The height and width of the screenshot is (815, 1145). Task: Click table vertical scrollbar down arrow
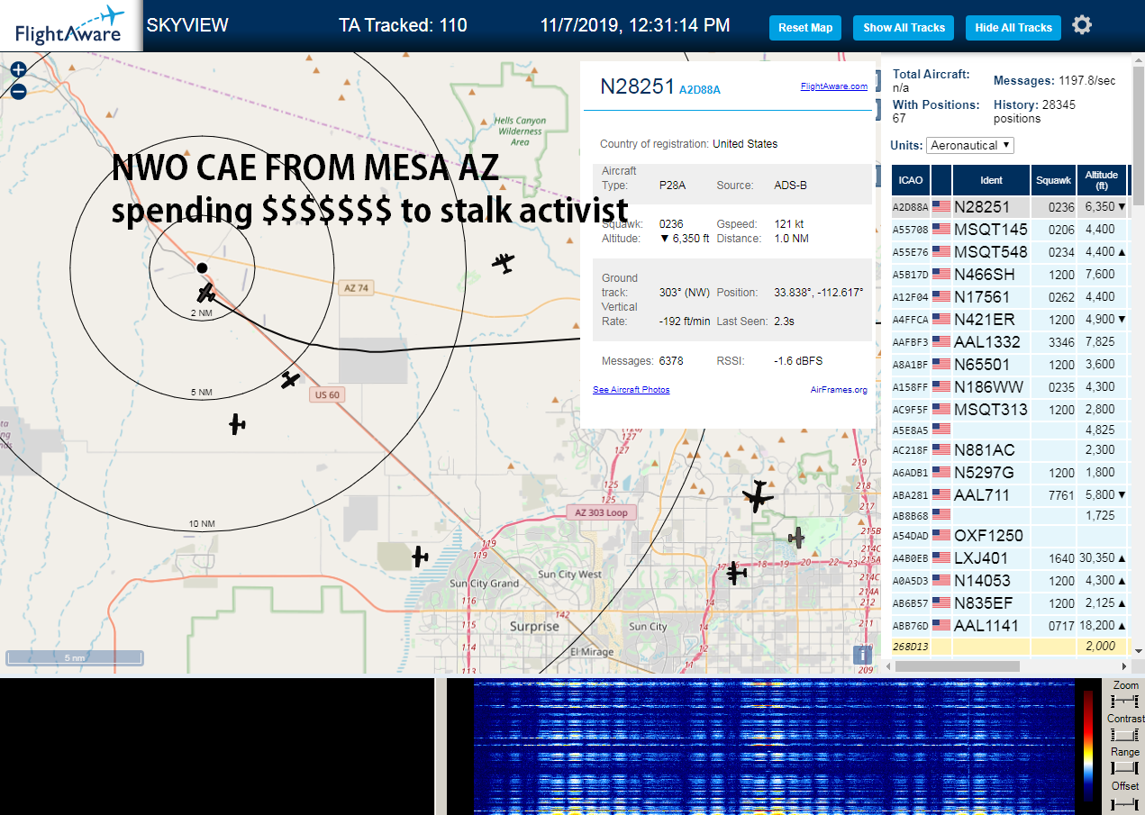pos(1138,650)
